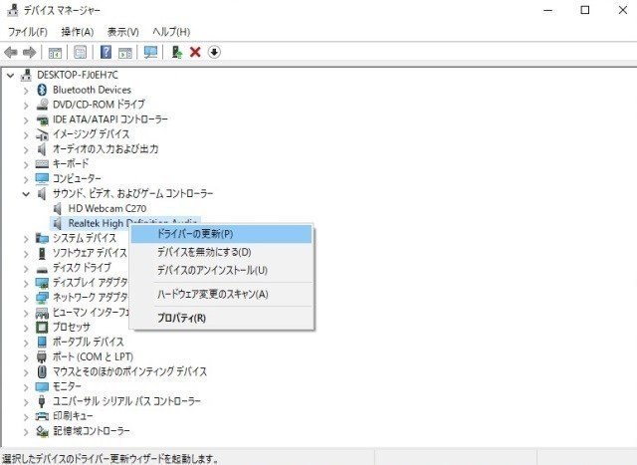Click the イメージング デバイス icon
Screen dimensions: 637x465
click(x=42, y=134)
